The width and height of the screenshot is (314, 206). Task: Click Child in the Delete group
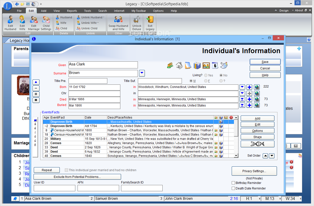point(61,28)
